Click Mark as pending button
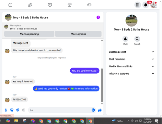The image size is (162, 124). pyautogui.click(x=29, y=34)
